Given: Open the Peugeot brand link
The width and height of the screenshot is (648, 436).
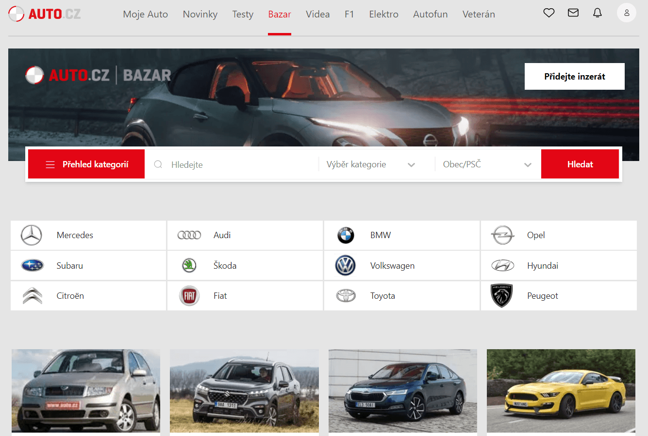Looking at the screenshot, I should click(559, 295).
